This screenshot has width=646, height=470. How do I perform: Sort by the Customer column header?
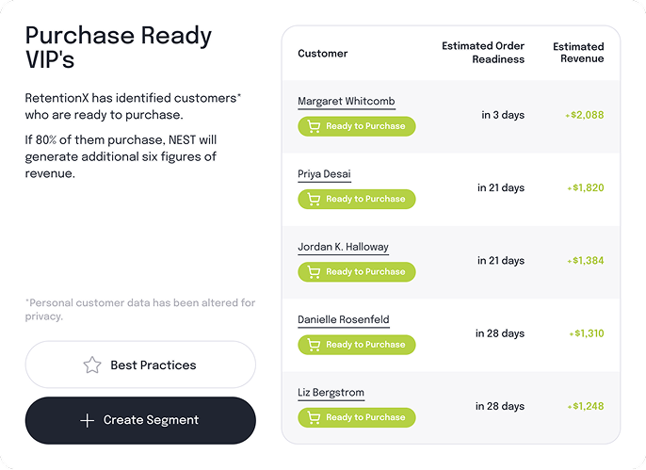(322, 54)
